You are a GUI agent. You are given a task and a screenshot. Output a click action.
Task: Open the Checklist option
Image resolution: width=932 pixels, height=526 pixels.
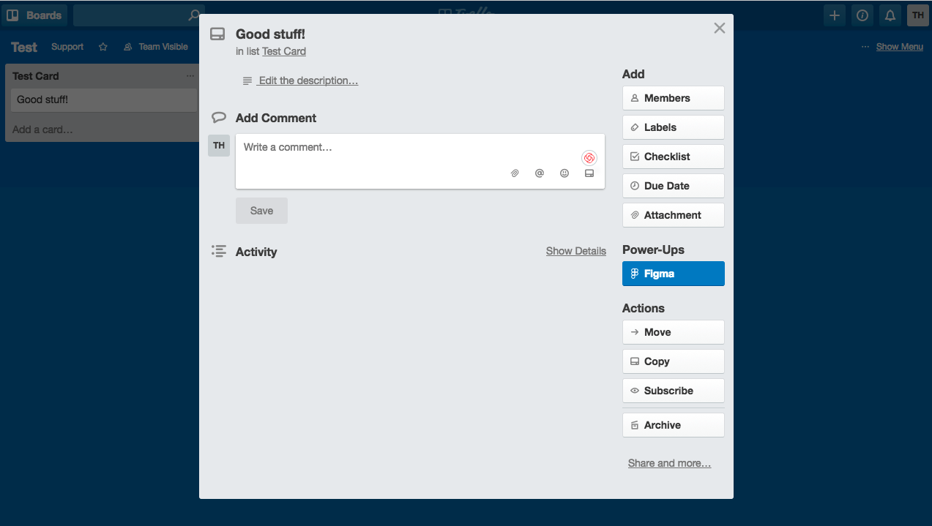click(x=673, y=157)
